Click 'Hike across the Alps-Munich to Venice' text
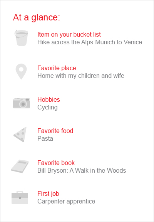 coord(90,42)
